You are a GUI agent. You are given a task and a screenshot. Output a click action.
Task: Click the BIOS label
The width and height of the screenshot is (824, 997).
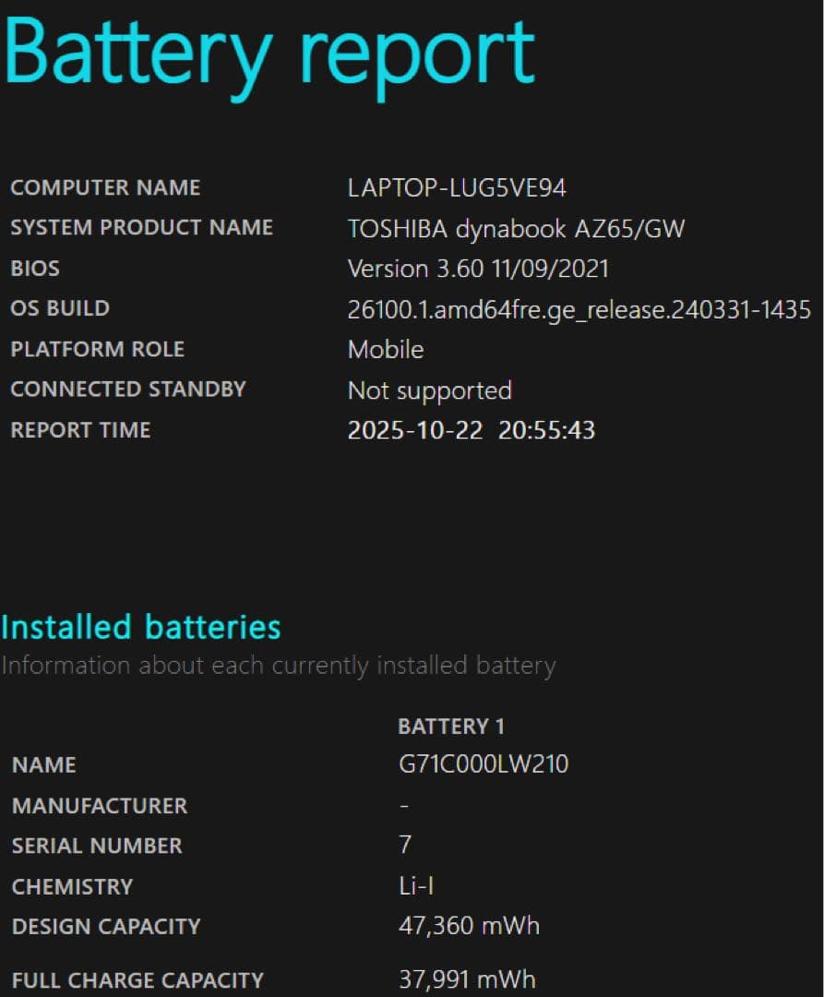[34, 269]
